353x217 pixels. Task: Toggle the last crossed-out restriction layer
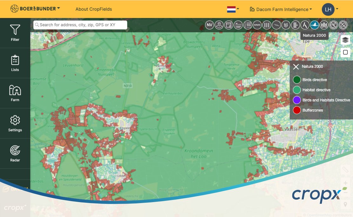(x=343, y=25)
